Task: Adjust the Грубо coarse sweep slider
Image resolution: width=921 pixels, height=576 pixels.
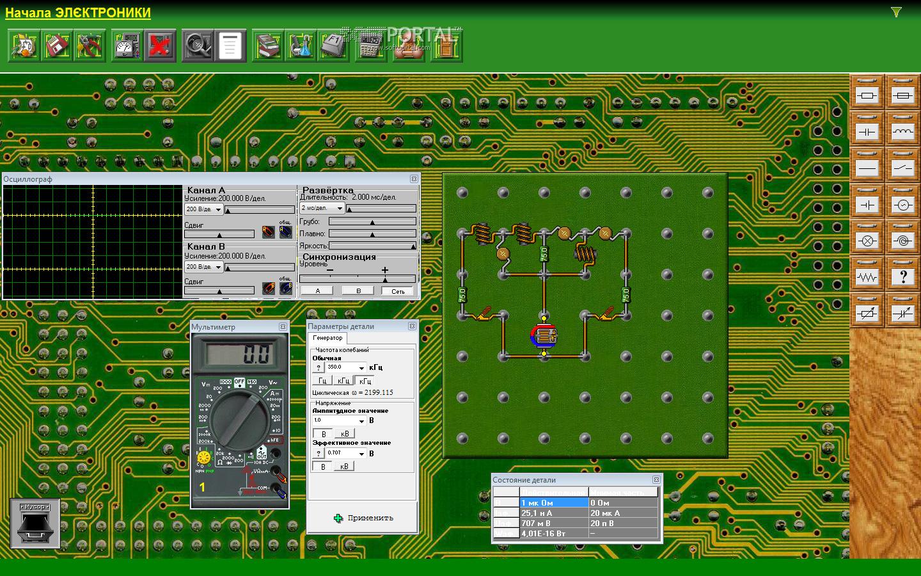Action: point(372,221)
